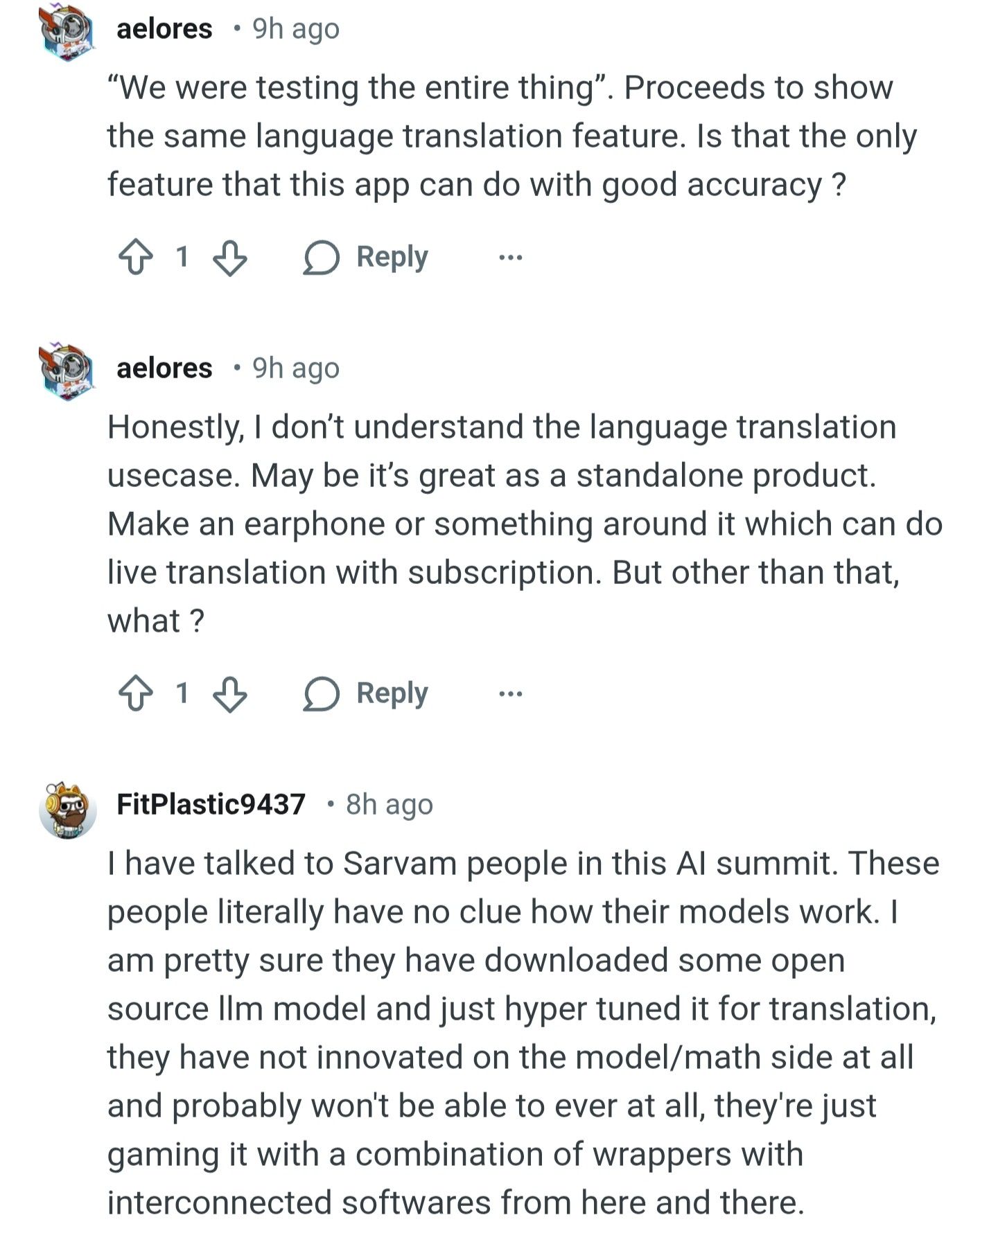Image resolution: width=998 pixels, height=1242 pixels.
Task: View FitPlastic9437's profile avatar
Action: click(67, 809)
